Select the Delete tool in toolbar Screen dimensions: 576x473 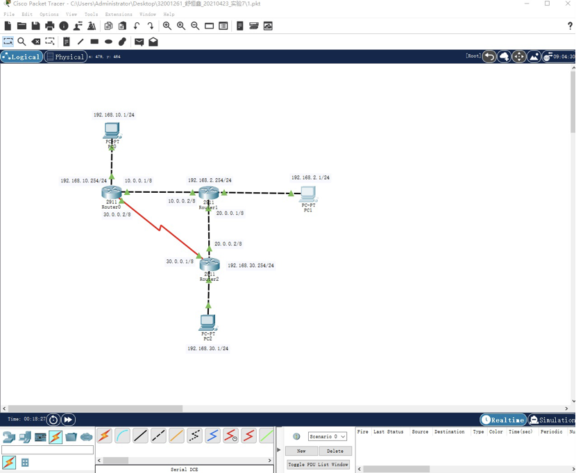36,42
